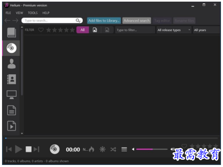The image size is (223, 167).
Task: Click the volume down speaker icon
Action: 133,150
